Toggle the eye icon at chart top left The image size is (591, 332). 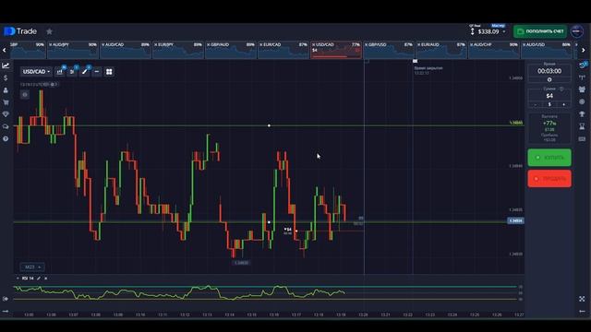pyautogui.click(x=25, y=95)
